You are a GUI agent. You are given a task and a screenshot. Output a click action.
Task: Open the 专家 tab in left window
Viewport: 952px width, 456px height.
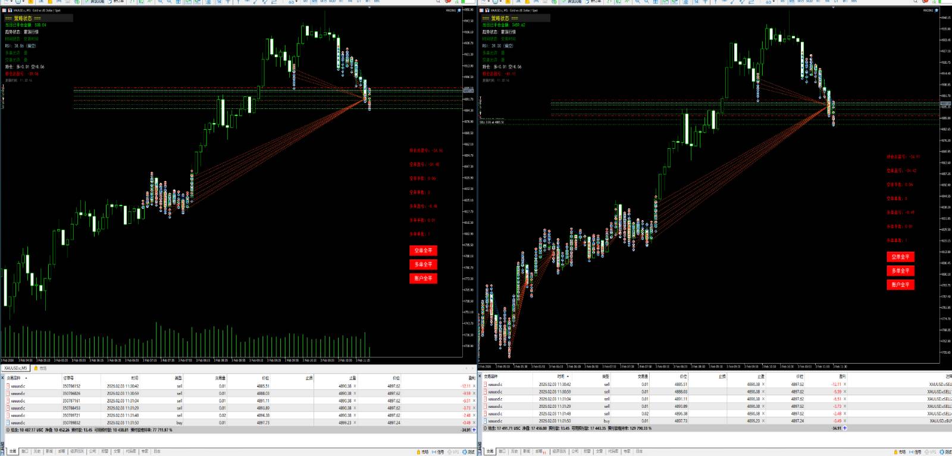click(x=145, y=451)
